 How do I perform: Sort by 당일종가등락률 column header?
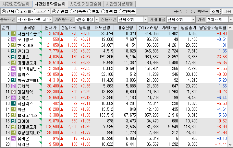[213, 28]
